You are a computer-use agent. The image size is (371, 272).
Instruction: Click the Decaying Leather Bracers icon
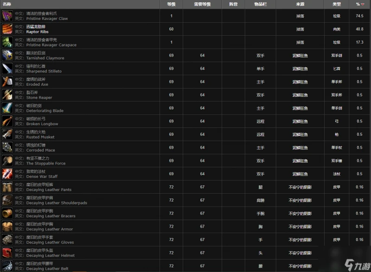pos(7,213)
